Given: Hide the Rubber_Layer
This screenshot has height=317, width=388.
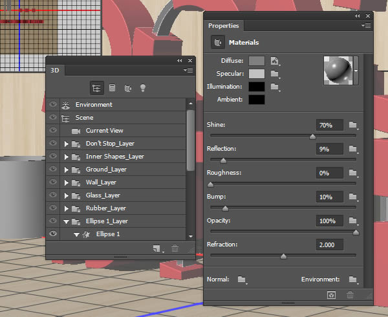Looking at the screenshot, I should point(53,208).
